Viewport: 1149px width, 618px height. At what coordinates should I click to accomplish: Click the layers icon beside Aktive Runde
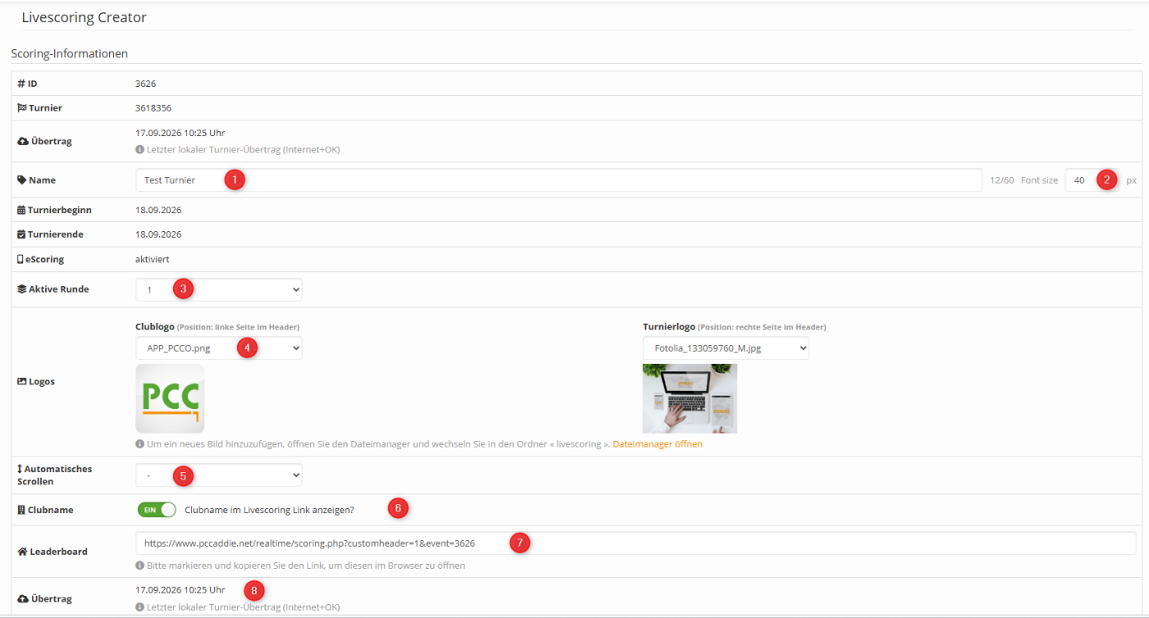coord(22,289)
